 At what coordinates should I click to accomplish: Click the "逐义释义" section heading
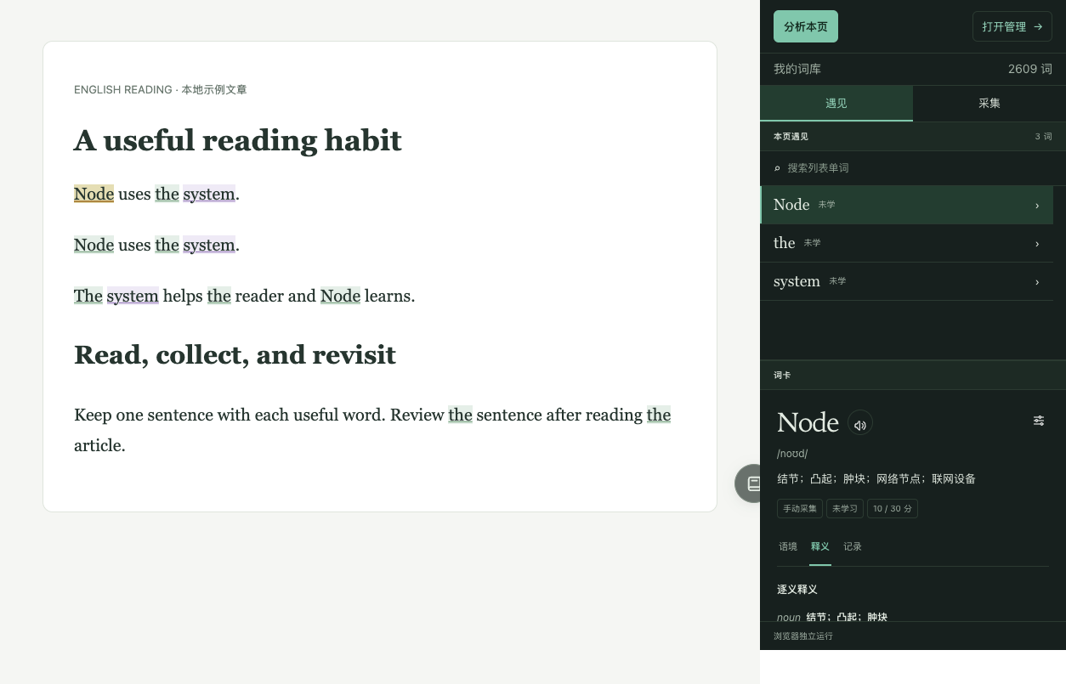tap(797, 589)
